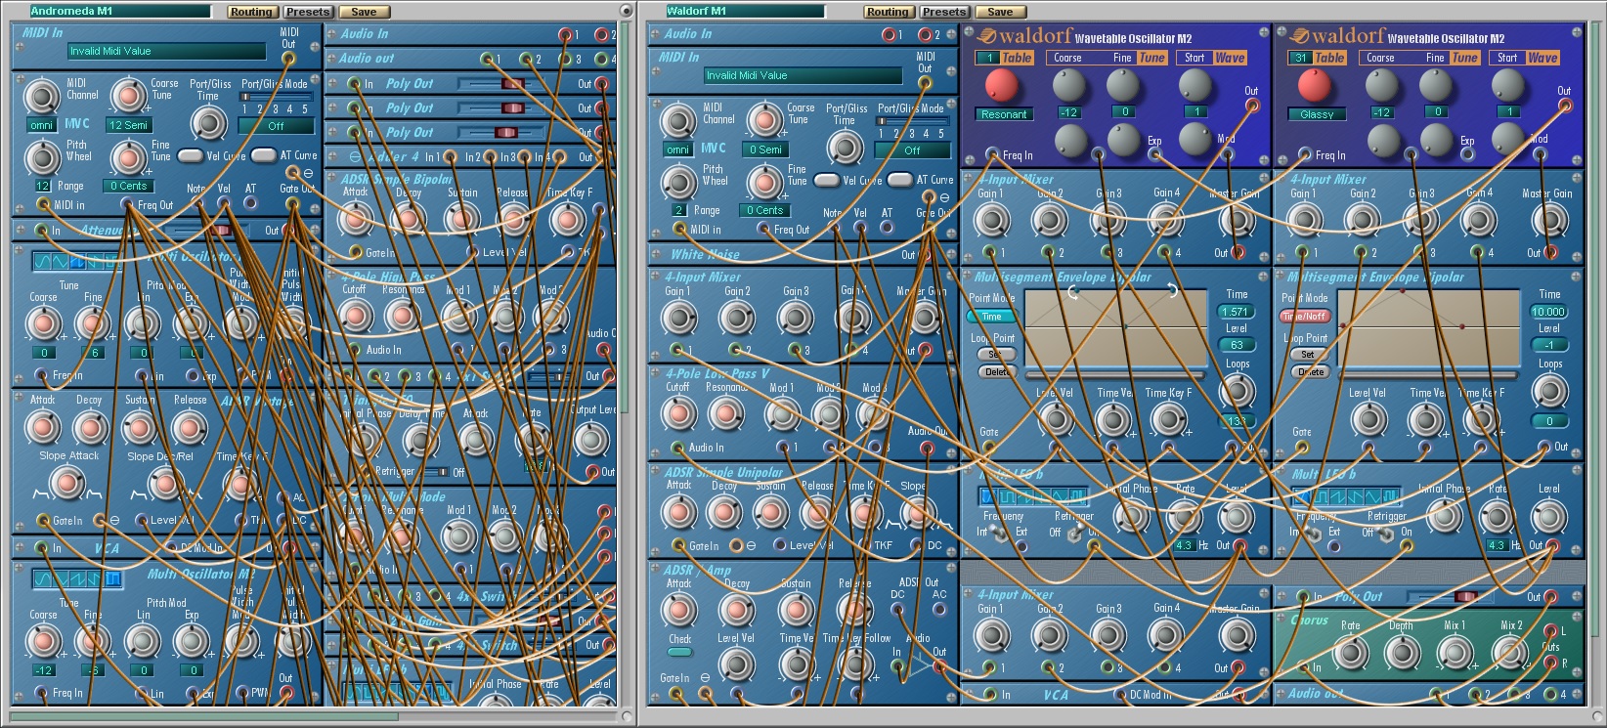The height and width of the screenshot is (728, 1607).
Task: Click the In jack of first Andromeda Poly Out
Action: click(x=354, y=84)
